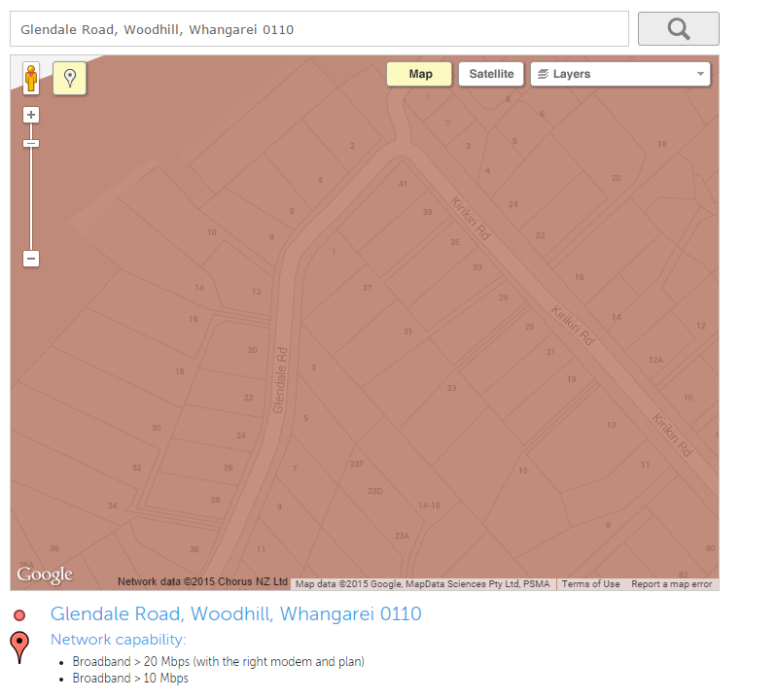Click the 'Network data ©2015 Chorus NZ Ltd' text
777x699 pixels.
202,581
